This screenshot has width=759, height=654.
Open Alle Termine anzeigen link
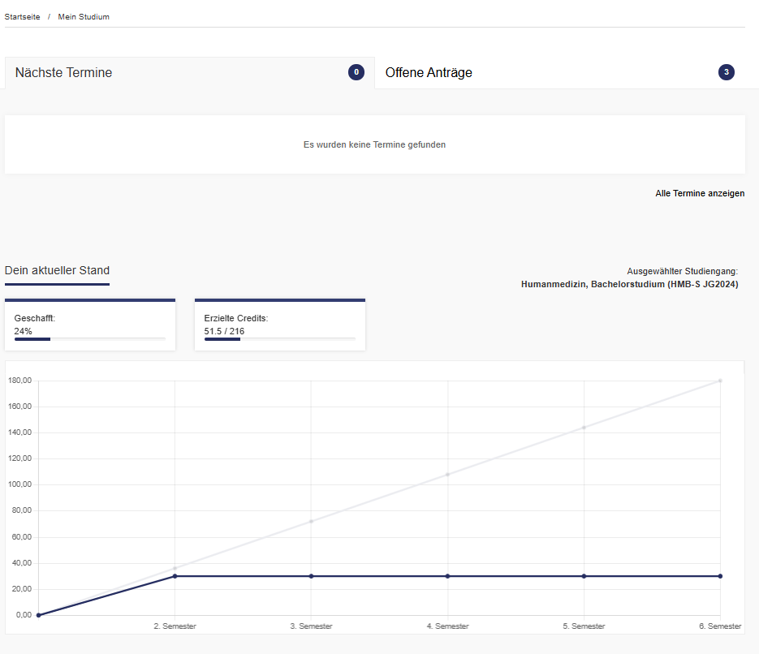click(x=700, y=193)
